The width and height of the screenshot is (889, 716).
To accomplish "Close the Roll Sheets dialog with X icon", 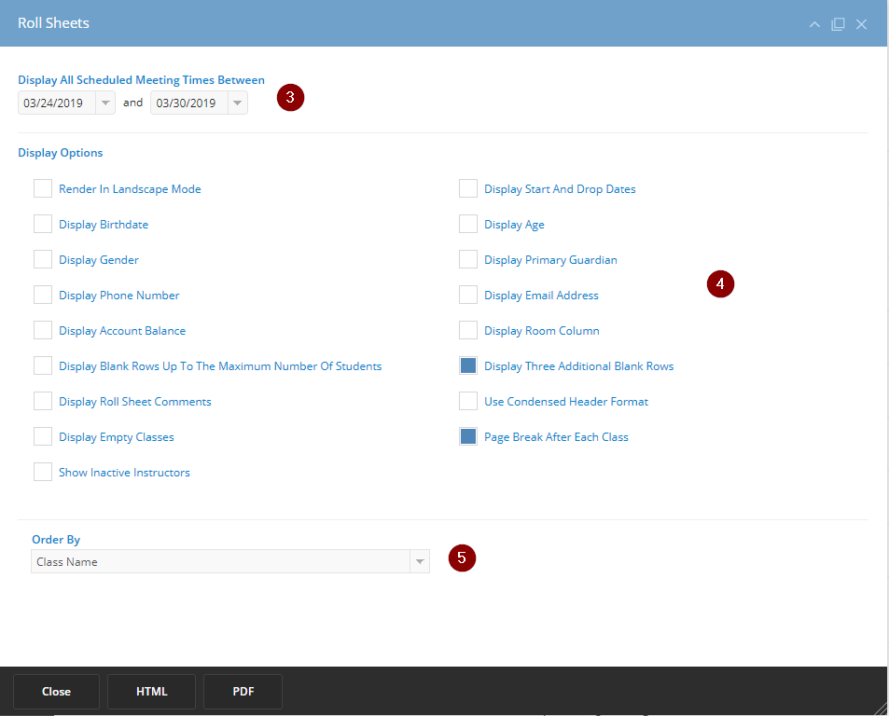I will tap(861, 24).
